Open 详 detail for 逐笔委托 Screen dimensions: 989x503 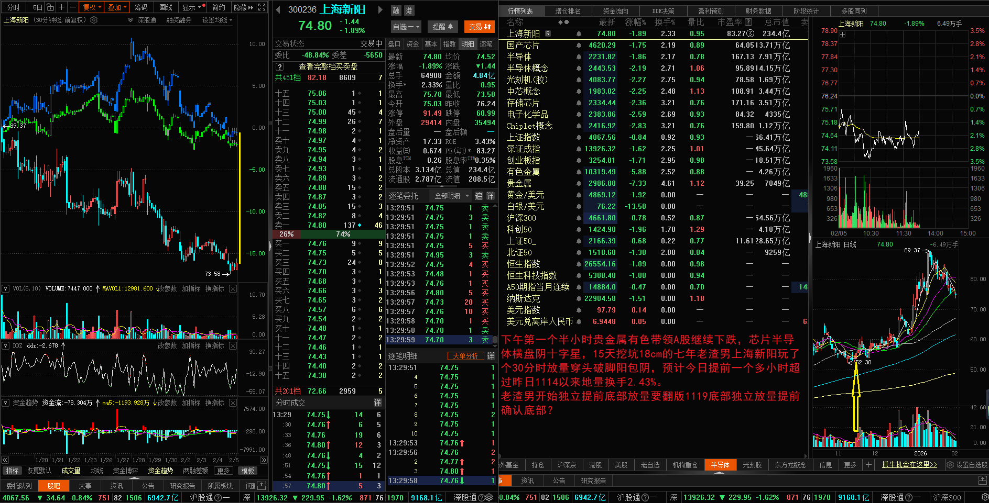coord(491,196)
